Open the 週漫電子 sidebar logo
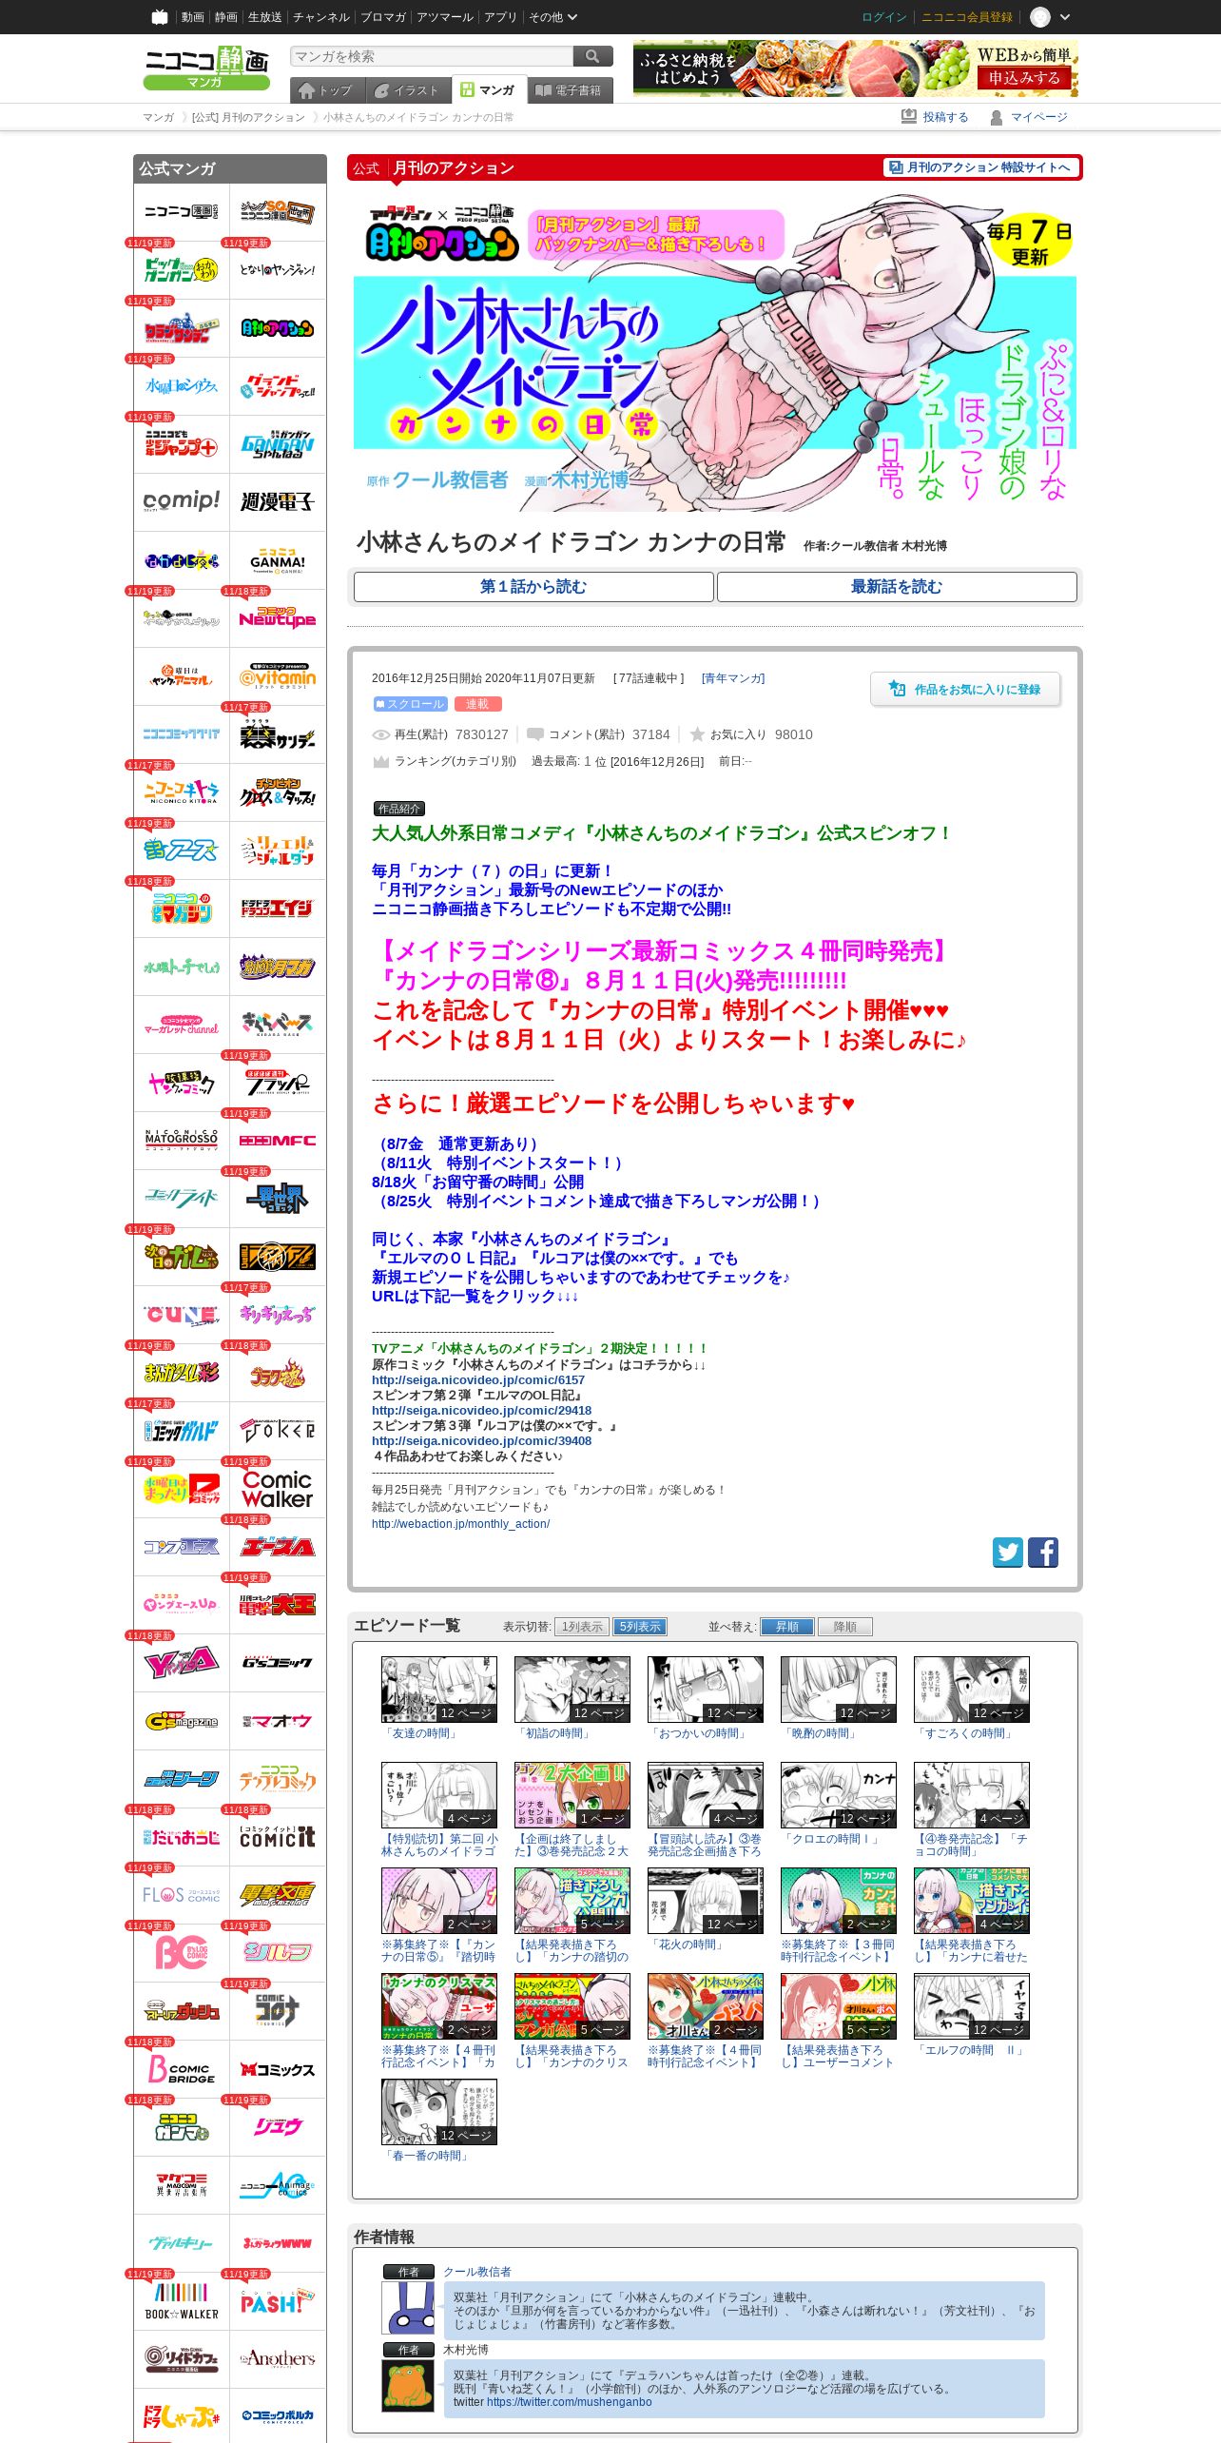The width and height of the screenshot is (1221, 2443). coord(278,501)
